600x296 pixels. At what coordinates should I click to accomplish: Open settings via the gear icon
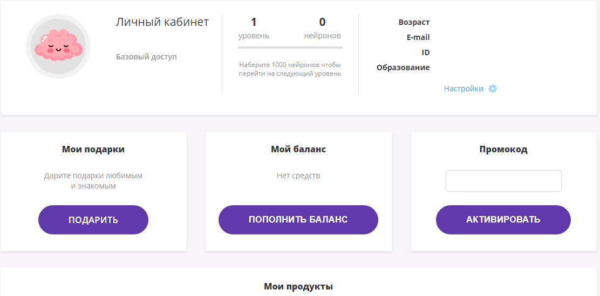tap(493, 89)
